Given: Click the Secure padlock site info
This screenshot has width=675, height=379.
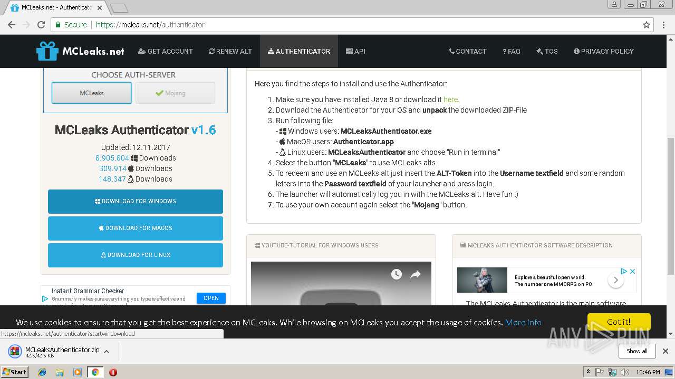Looking at the screenshot, I should [x=71, y=25].
